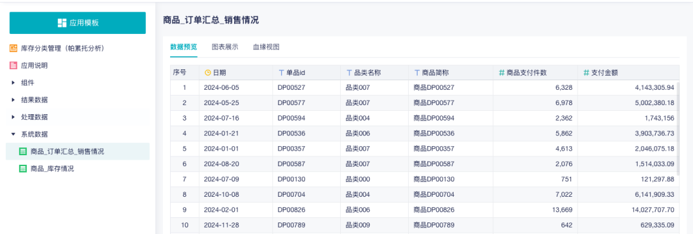Click the 序号 column header

coord(184,72)
